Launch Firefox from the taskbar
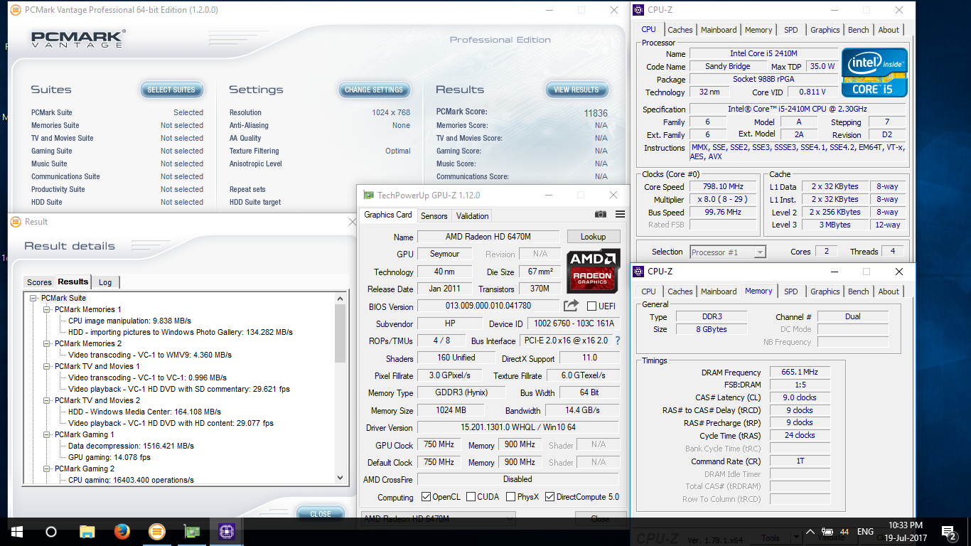The width and height of the screenshot is (971, 546). [x=122, y=531]
